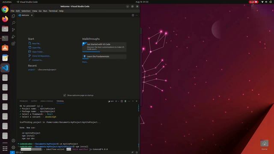Open editor More Actions ellipsis menu

point(137,15)
